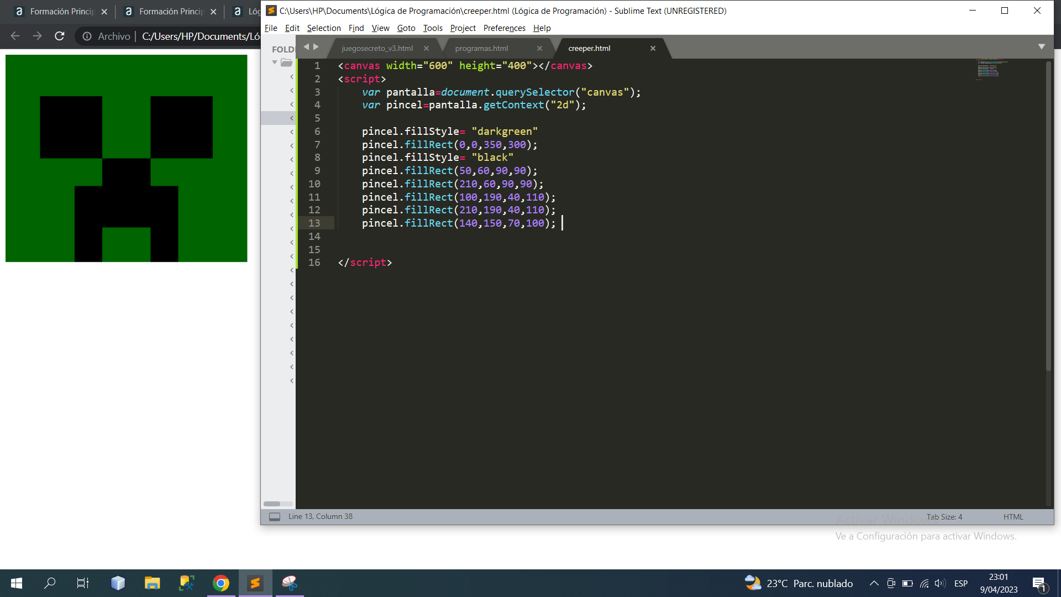This screenshot has height=597, width=1061.
Task: Click the open folder icon in sidebar
Action: pyautogui.click(x=286, y=62)
